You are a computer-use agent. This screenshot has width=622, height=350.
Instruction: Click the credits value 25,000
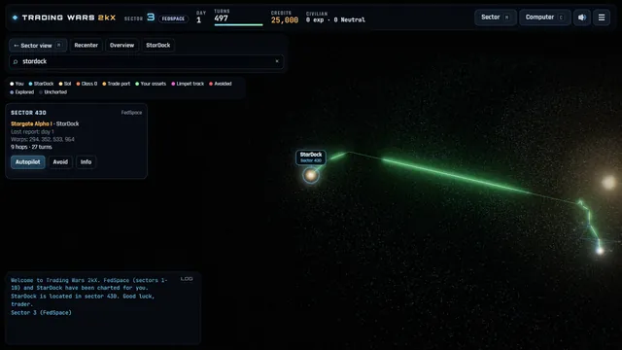pos(285,19)
